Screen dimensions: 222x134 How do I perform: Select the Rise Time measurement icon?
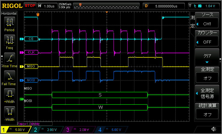(x=9, y=58)
